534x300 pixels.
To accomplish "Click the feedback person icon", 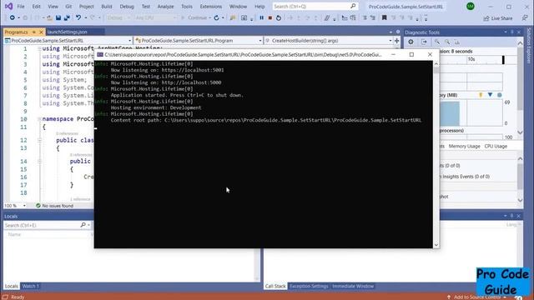I will pos(525,17).
